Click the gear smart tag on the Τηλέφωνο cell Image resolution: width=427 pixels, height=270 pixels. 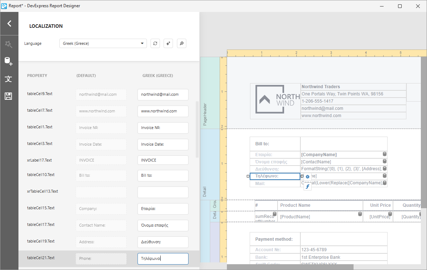[x=308, y=176]
